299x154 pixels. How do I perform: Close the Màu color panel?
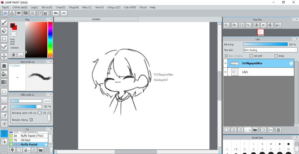[x=51, y=19]
